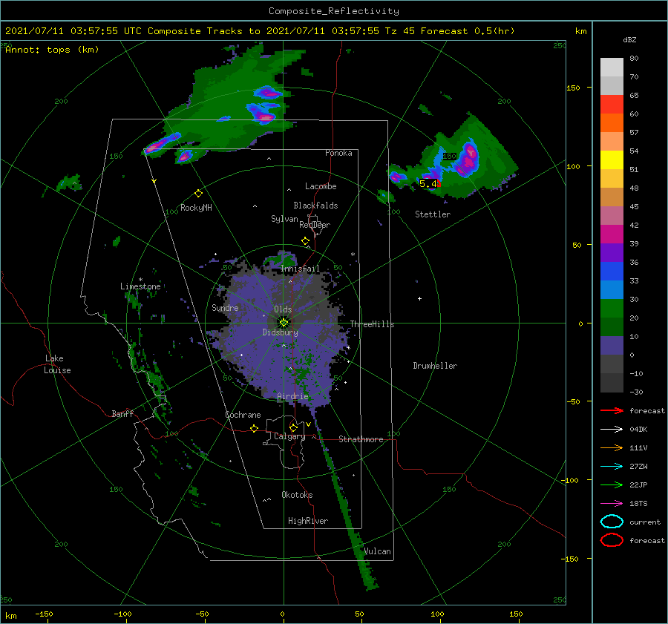This screenshot has width=668, height=624.
Task: Click the yellow diamond marker near Cochrane
Action: [255, 428]
